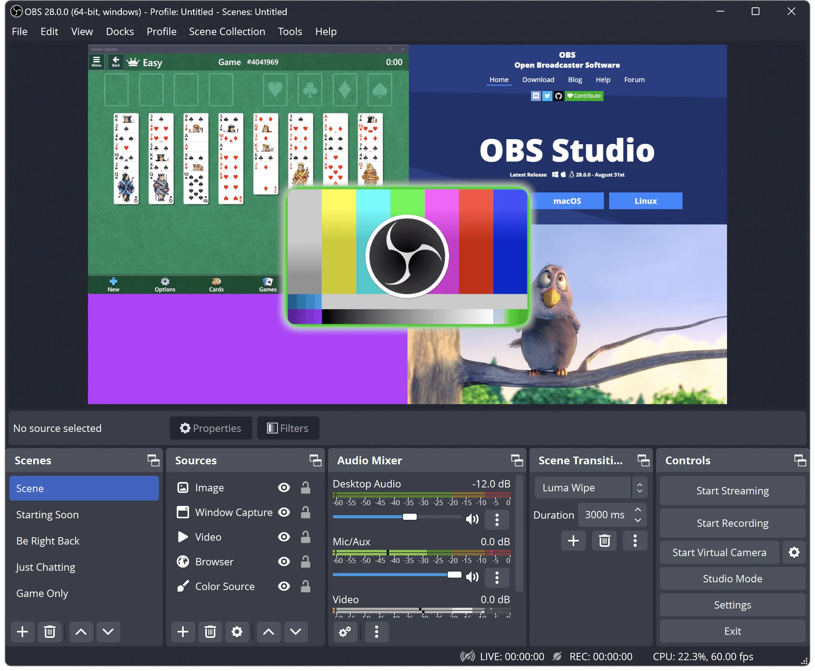Viewport: 815px width, 671px height.
Task: Click the Add new scene icon
Action: coord(22,631)
